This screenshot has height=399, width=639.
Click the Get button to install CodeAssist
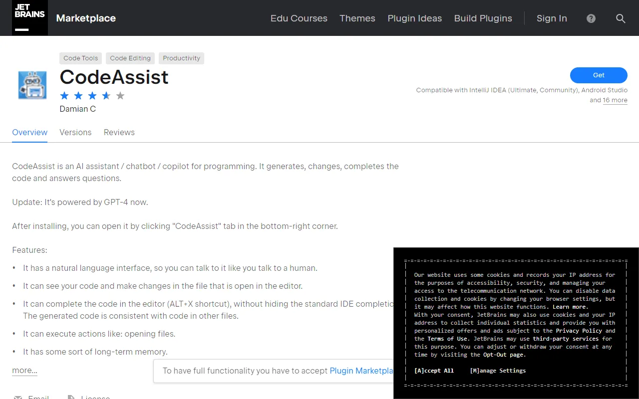tap(598, 75)
